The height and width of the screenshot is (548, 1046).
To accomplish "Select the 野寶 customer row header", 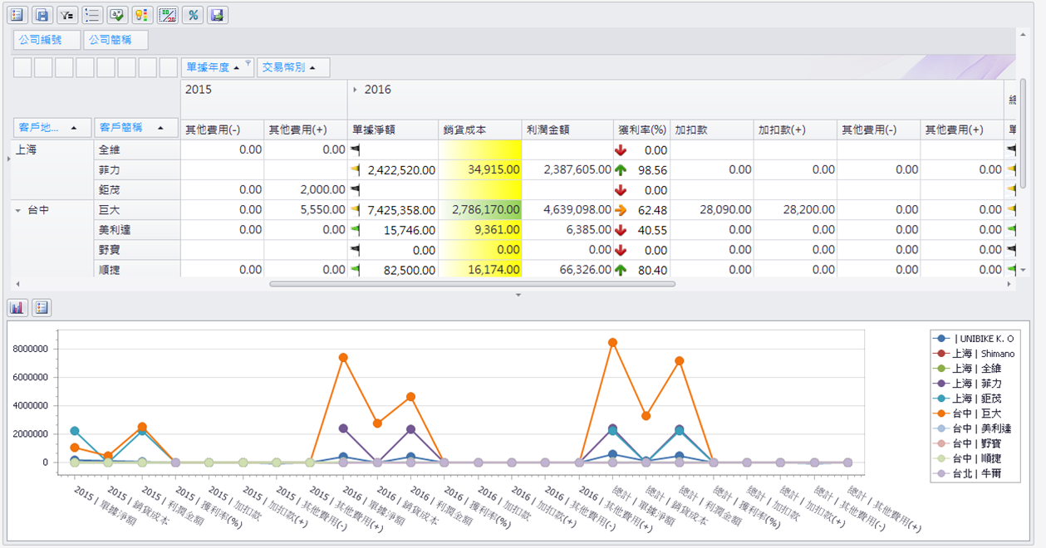I will pyautogui.click(x=136, y=249).
